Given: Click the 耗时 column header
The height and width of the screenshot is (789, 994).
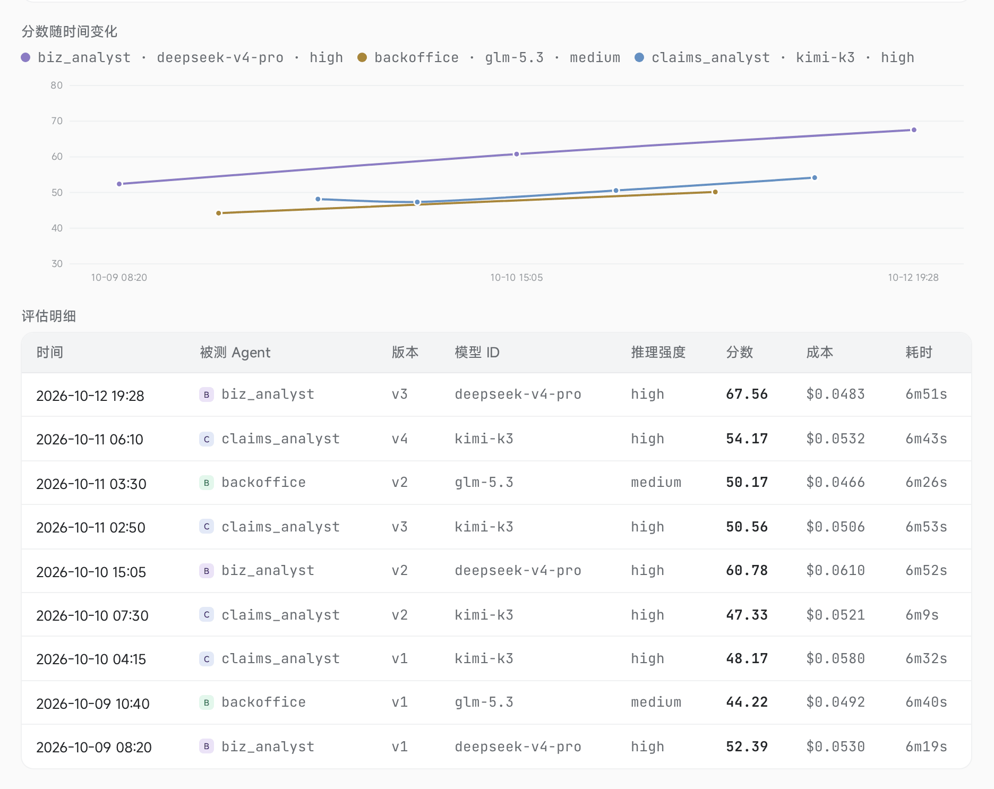Looking at the screenshot, I should coord(919,353).
